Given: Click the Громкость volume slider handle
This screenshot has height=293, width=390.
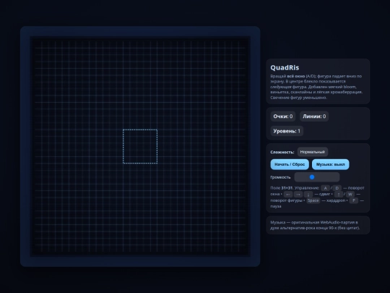Looking at the screenshot, I should (312, 177).
